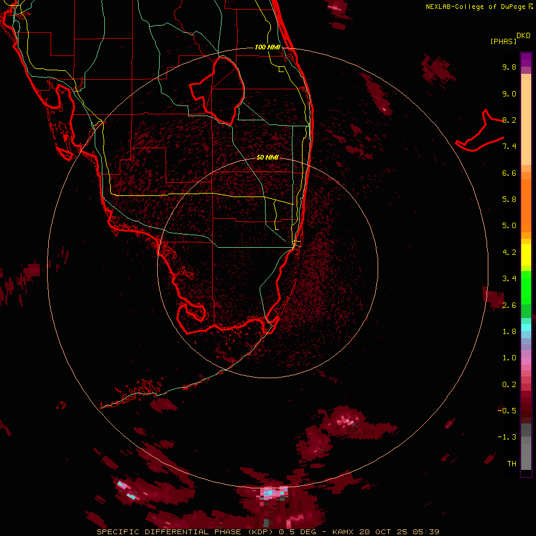Click the 100 NMI range ring label
The width and height of the screenshot is (536, 536).
click(267, 47)
